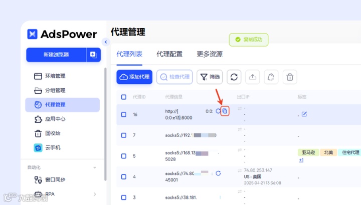This screenshot has width=361, height=205.
Task: Click the sidebar vertical scrollbar
Action: pyautogui.click(x=105, y=124)
